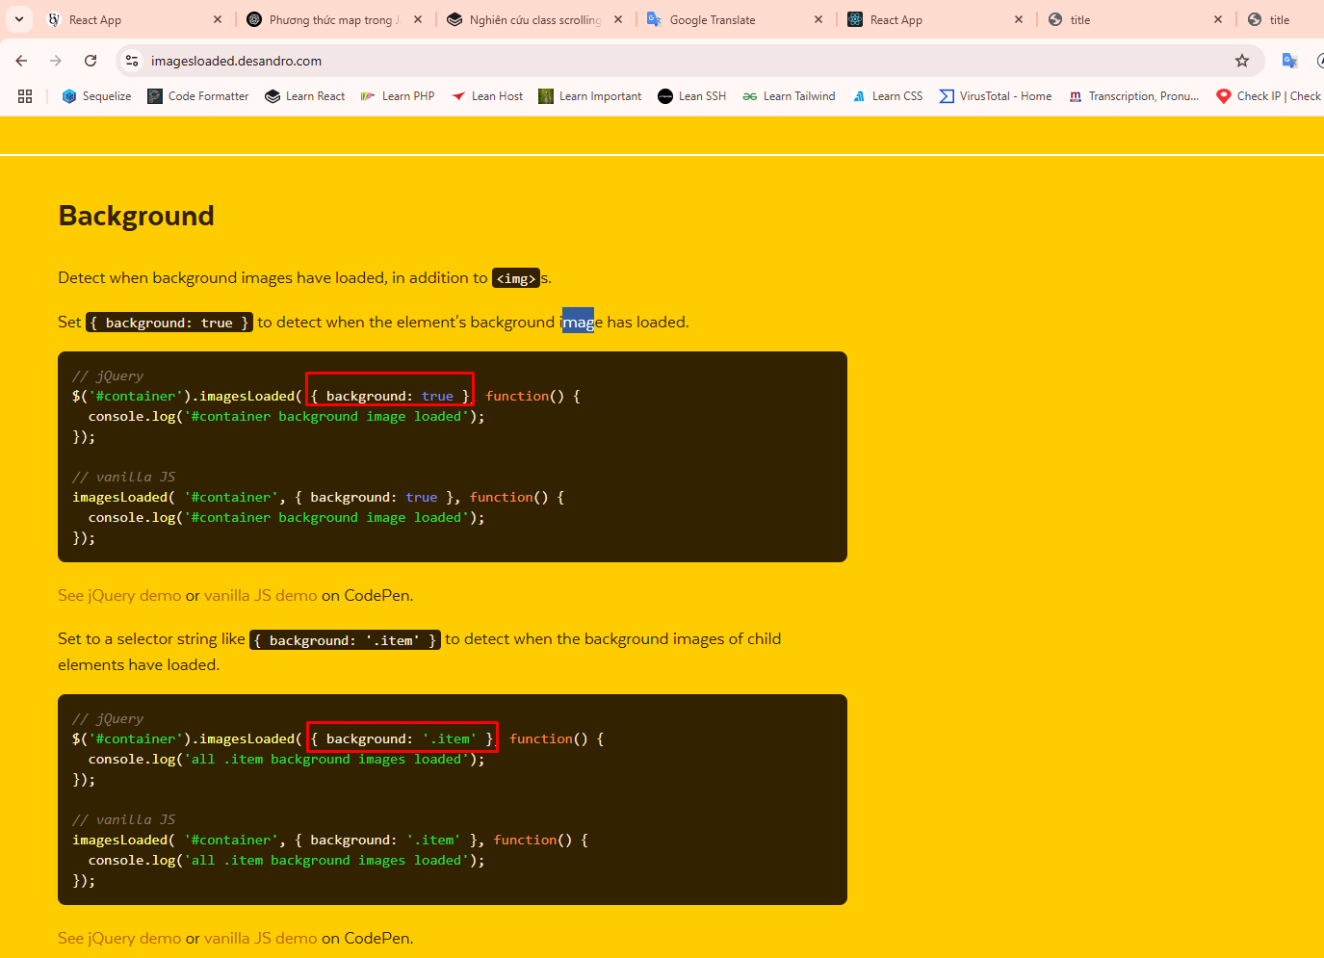This screenshot has height=958, width=1324.
Task: Open the first See jQuery demo link
Action: 119,596
